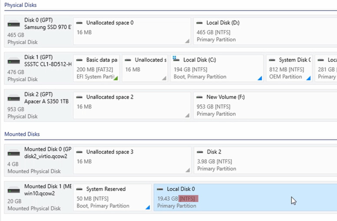Click the 3.98 GB [NTFS] text
337x221 pixels.
(215, 161)
